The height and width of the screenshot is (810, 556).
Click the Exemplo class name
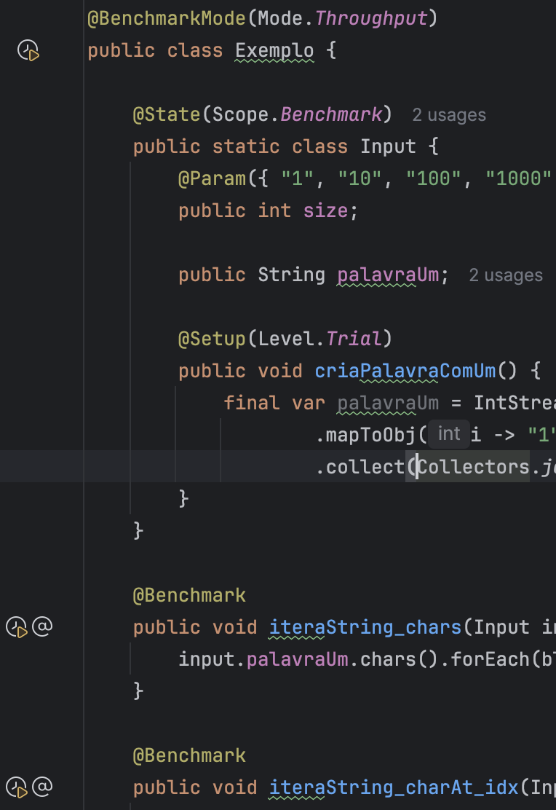coord(274,51)
